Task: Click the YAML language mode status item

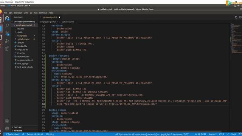Action: coord(234,134)
